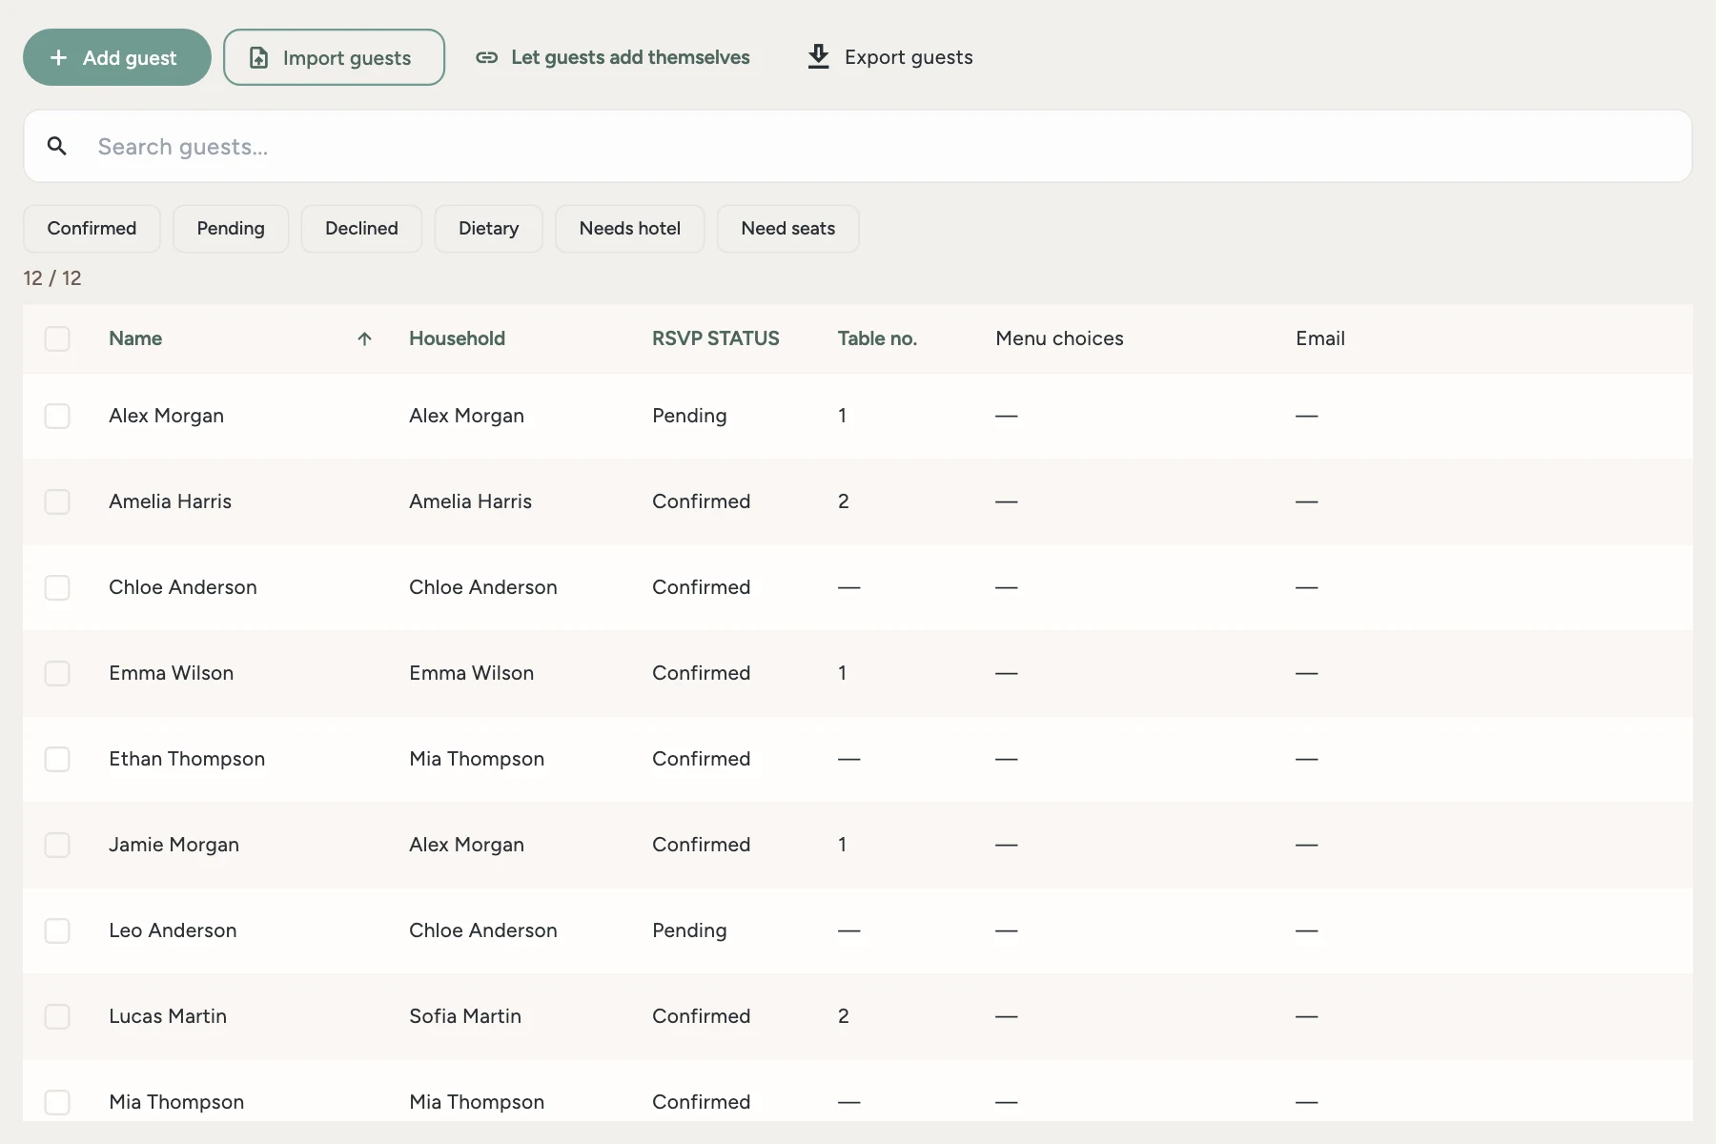
Task: Click the Email column header
Action: coord(1320,338)
